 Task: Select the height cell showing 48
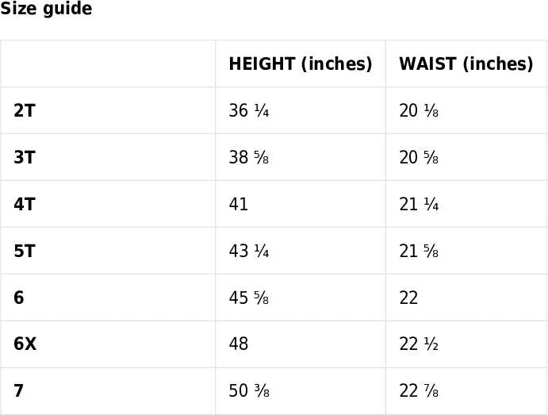click(x=239, y=344)
